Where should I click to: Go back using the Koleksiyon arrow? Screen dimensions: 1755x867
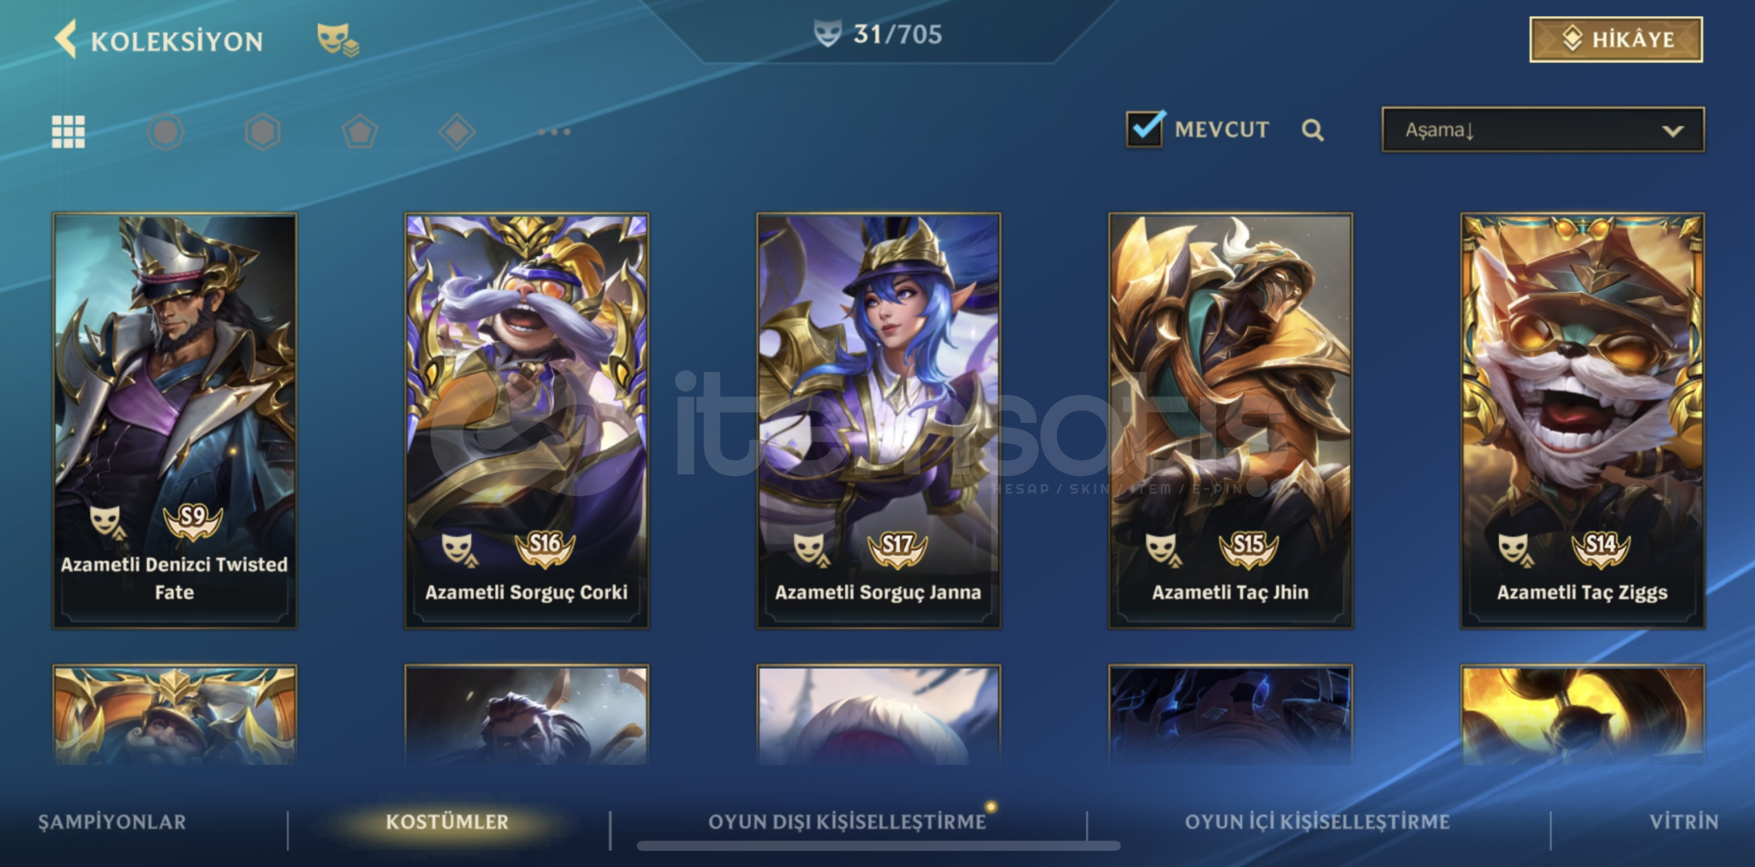[66, 39]
